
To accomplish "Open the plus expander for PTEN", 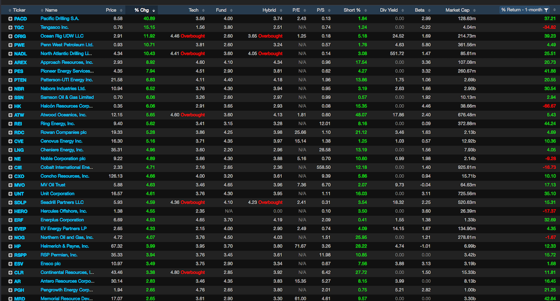I will pyautogui.click(x=10, y=80).
